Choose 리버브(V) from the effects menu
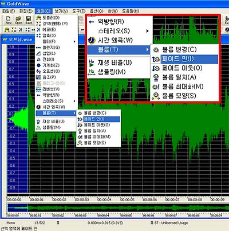The width and height of the screenshot is (229, 231). 57,89
